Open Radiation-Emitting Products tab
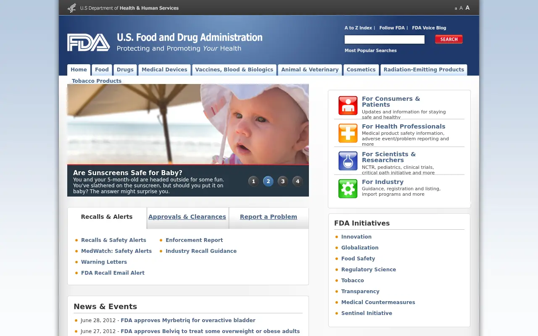The height and width of the screenshot is (336, 538). (x=424, y=70)
